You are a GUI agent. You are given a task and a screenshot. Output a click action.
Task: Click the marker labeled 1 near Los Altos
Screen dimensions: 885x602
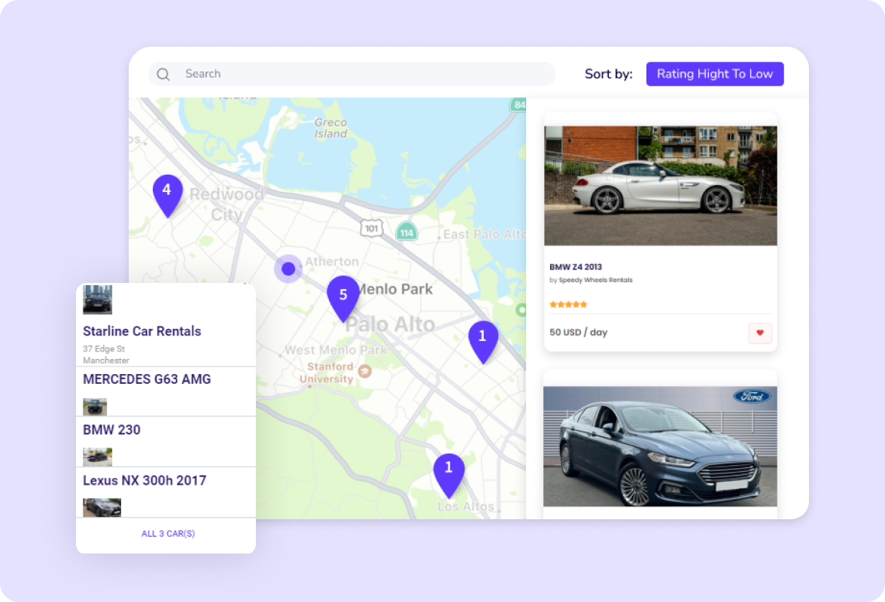pos(449,467)
